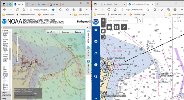Click the home icon in blue sidebar

96,30
